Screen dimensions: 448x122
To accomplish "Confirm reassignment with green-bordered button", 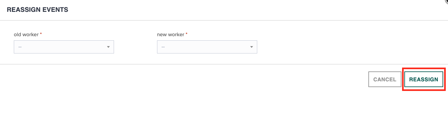I will click(x=424, y=79).
